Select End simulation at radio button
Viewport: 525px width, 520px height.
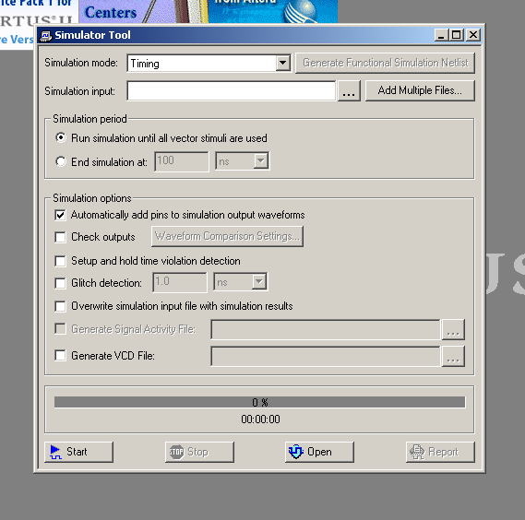click(61, 162)
